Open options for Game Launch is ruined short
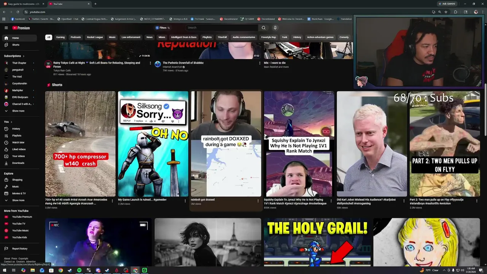 coord(185,201)
